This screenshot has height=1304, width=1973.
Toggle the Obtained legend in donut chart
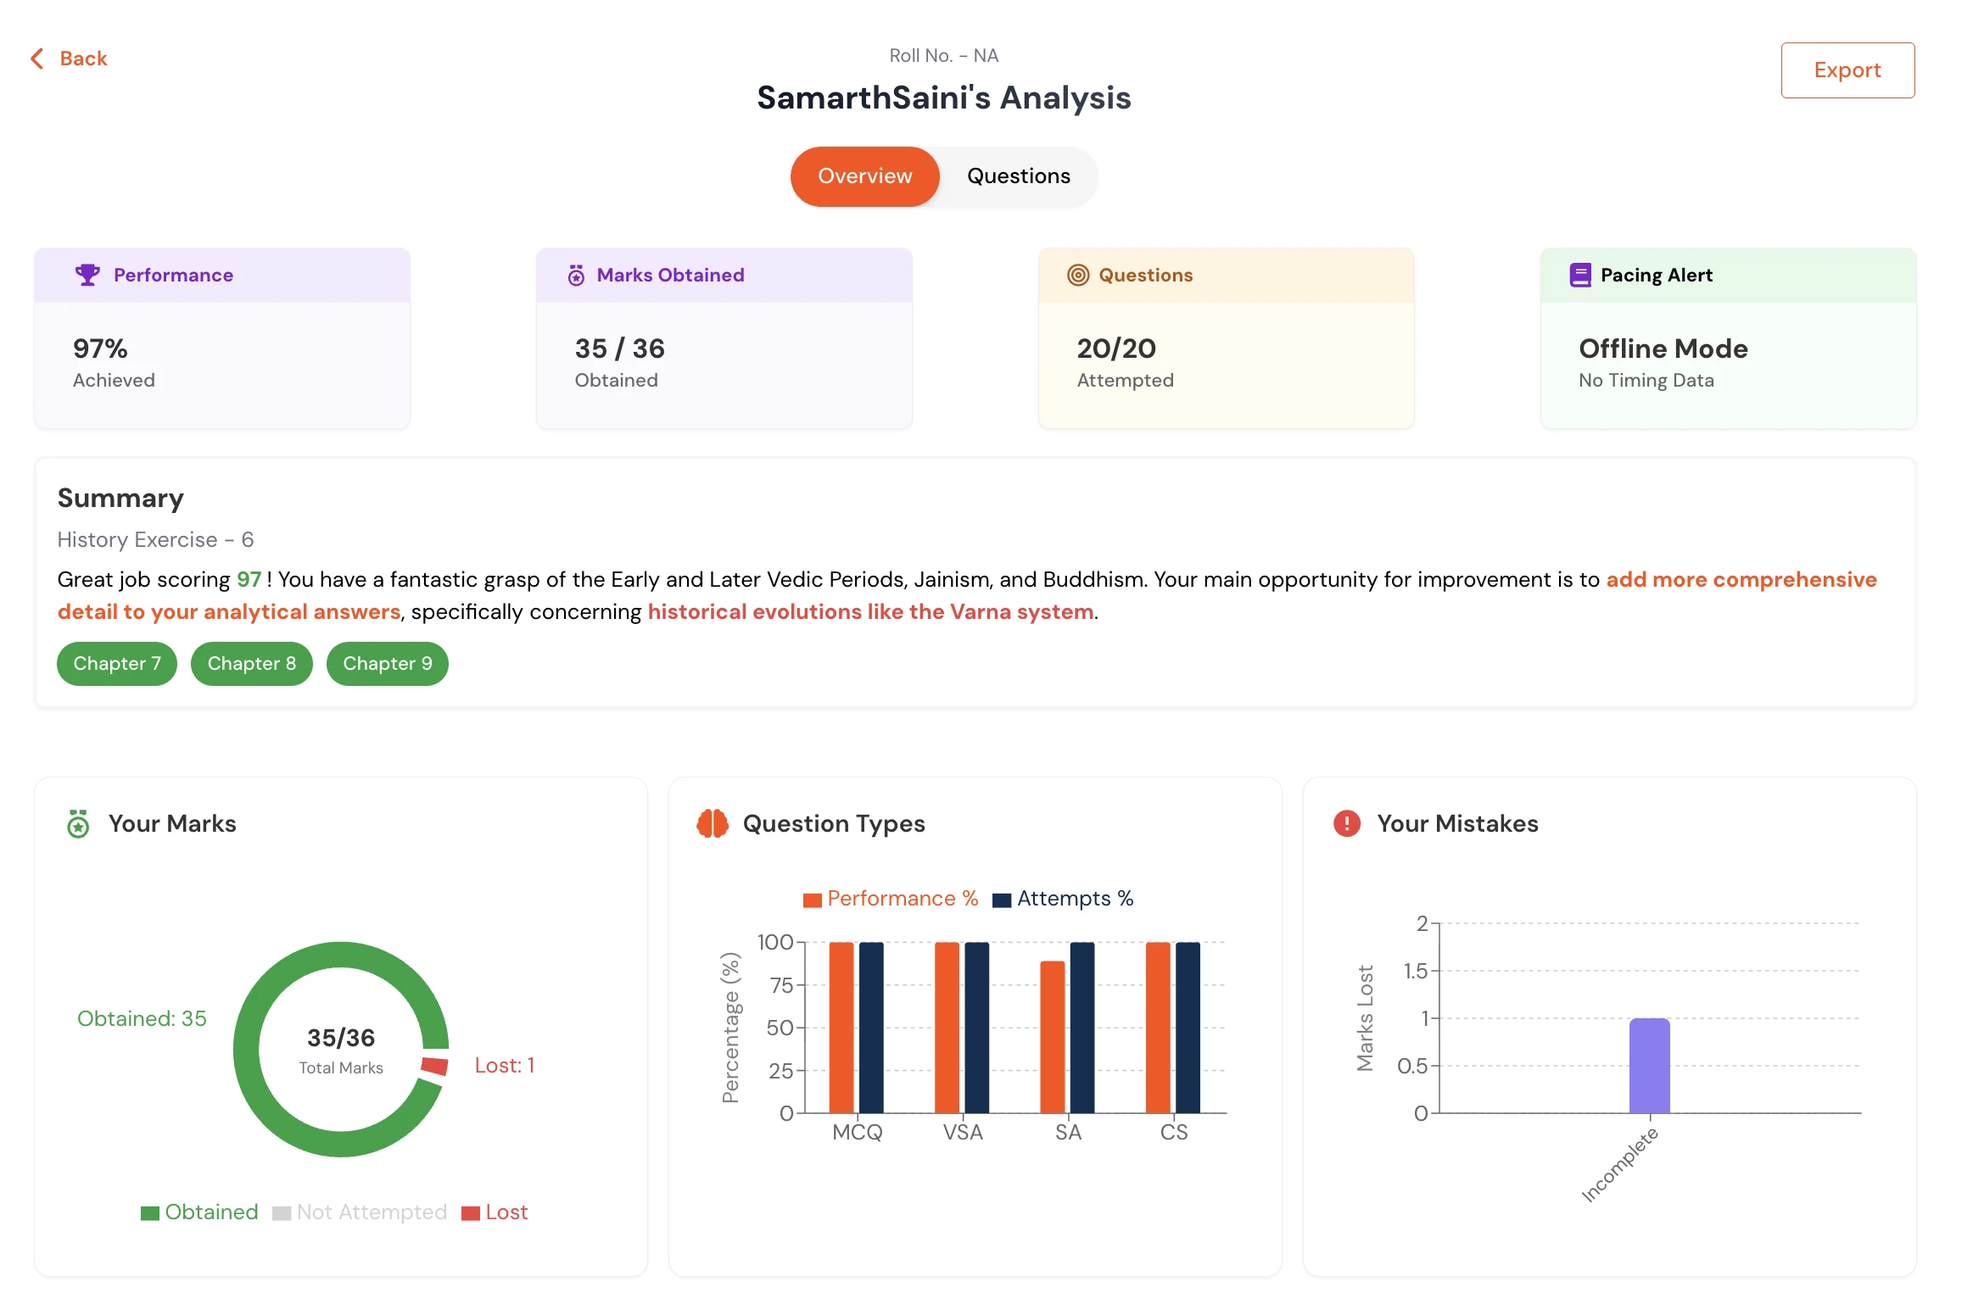pos(199,1212)
